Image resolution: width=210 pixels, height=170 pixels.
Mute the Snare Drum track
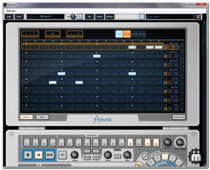[x=170, y=56]
